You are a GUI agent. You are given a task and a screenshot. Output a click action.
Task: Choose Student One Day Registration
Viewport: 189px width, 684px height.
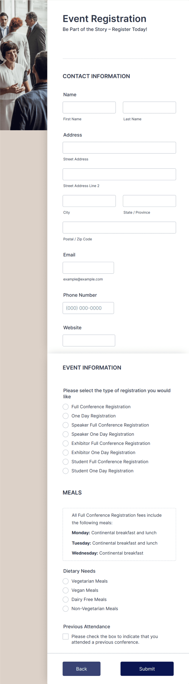click(66, 471)
